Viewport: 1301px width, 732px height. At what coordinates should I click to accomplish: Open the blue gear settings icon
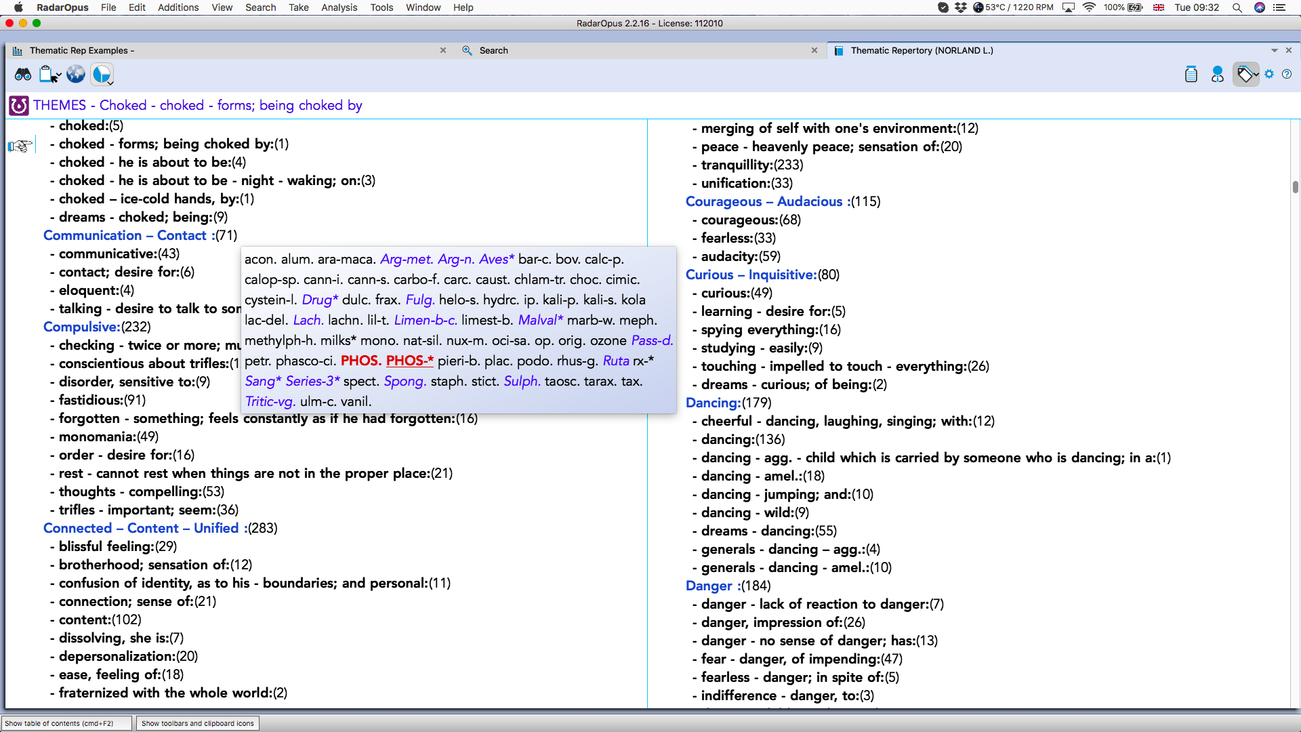(x=1269, y=75)
